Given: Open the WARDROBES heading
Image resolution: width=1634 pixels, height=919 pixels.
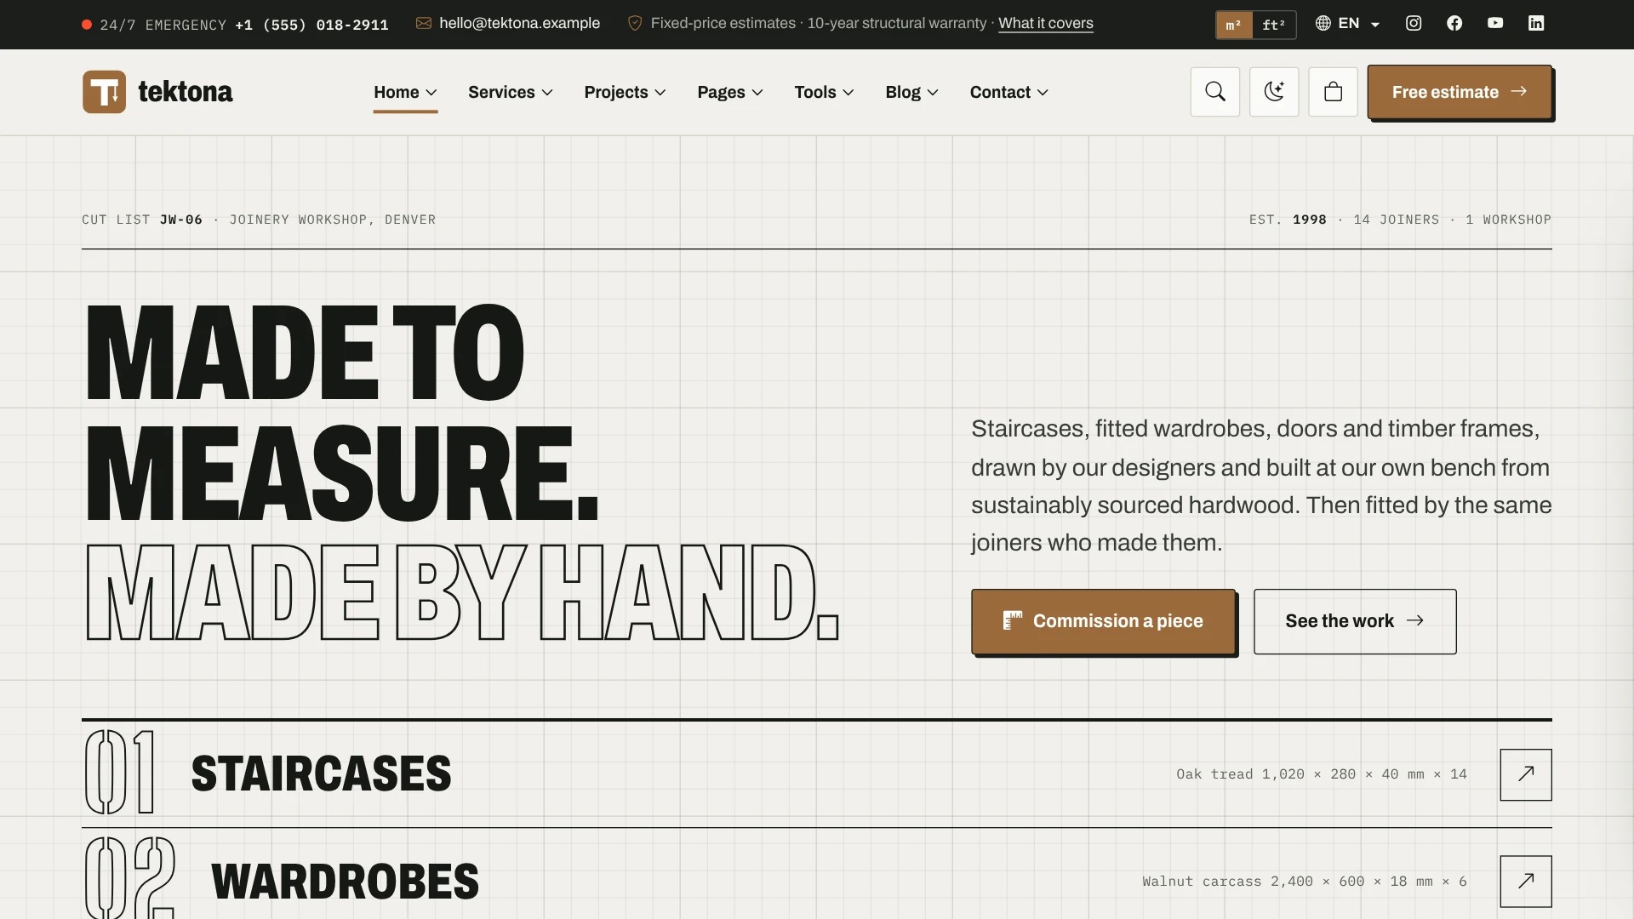Looking at the screenshot, I should click(x=345, y=882).
